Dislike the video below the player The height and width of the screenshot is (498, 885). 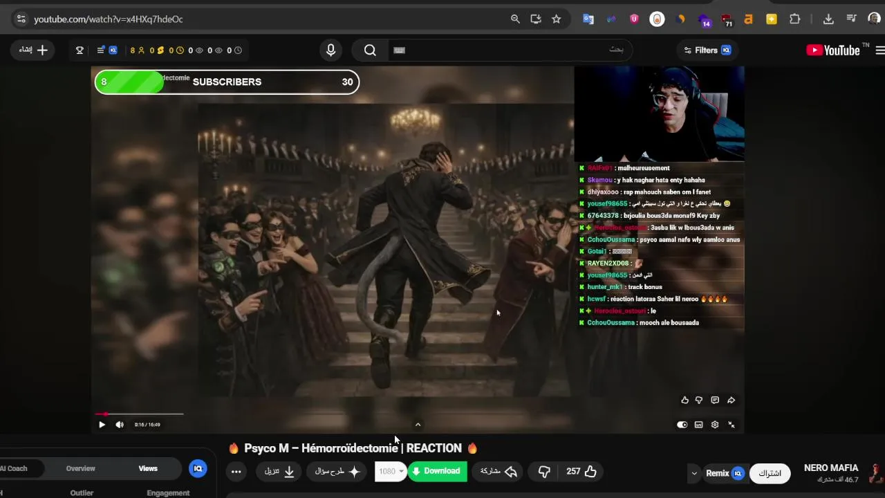(544, 472)
